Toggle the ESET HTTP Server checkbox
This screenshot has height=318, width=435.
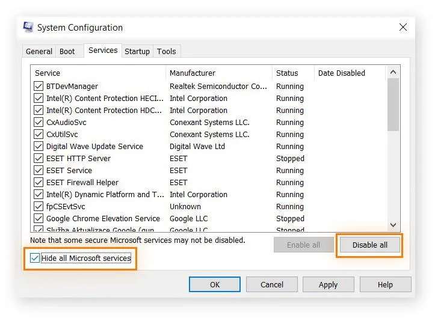[39, 158]
